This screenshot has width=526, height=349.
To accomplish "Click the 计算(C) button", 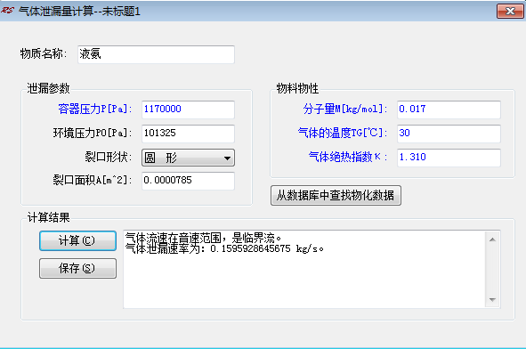I will (x=77, y=241).
